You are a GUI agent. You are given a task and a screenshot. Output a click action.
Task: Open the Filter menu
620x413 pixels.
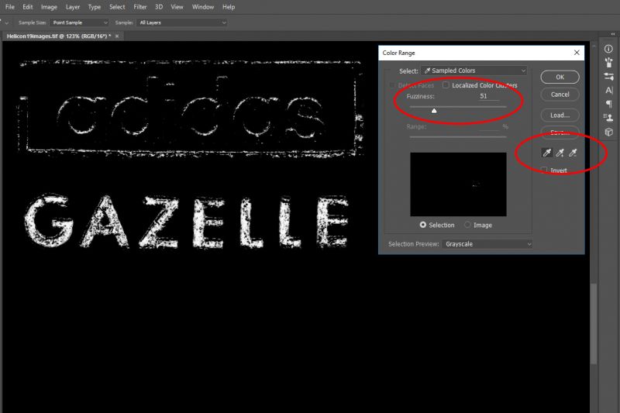tap(140, 7)
